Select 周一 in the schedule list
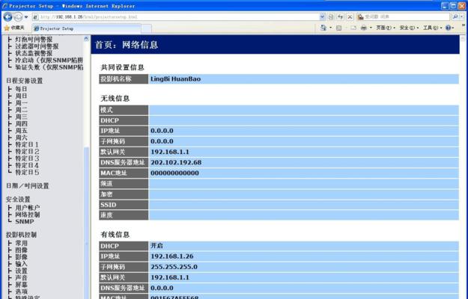This screenshot has width=468, height=299. click(x=21, y=102)
